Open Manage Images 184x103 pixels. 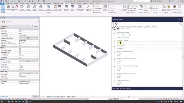coord(133,6)
